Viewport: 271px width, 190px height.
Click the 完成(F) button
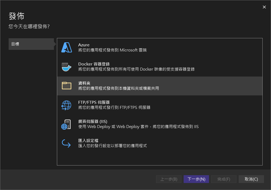click(224, 179)
